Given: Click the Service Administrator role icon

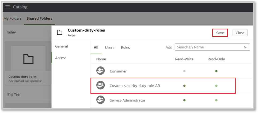Looking at the screenshot, I should [100, 100].
